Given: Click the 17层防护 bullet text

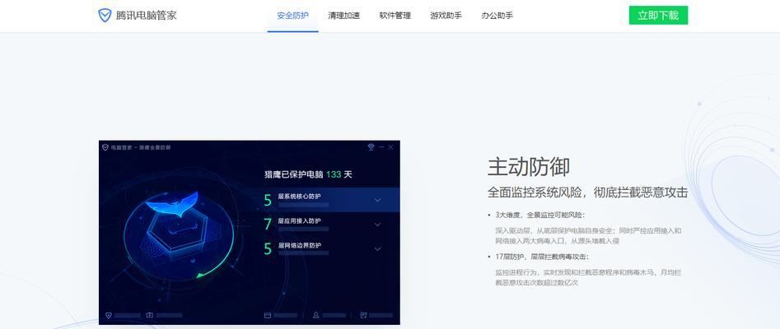Looking at the screenshot, I should click(x=542, y=257).
